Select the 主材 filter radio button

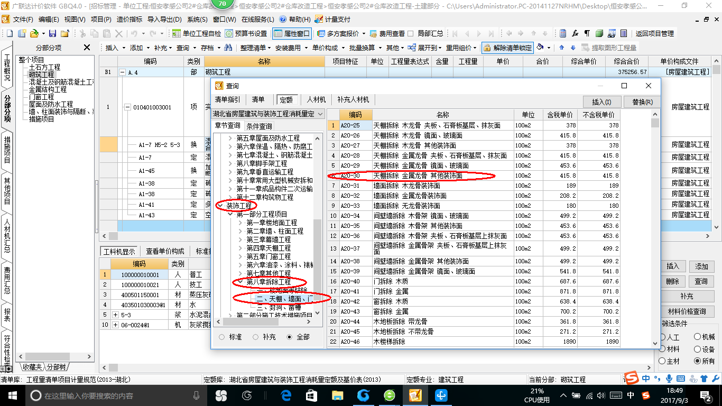pyautogui.click(x=663, y=361)
